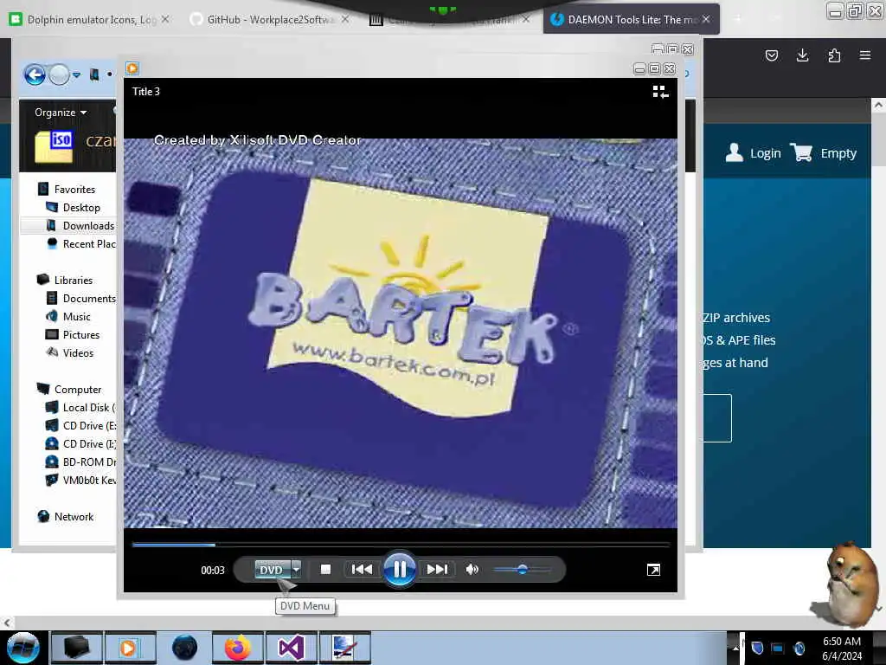This screenshot has width=886, height=665.
Task: Select Favorites in Explorer navigation pane
Action: [x=74, y=190]
